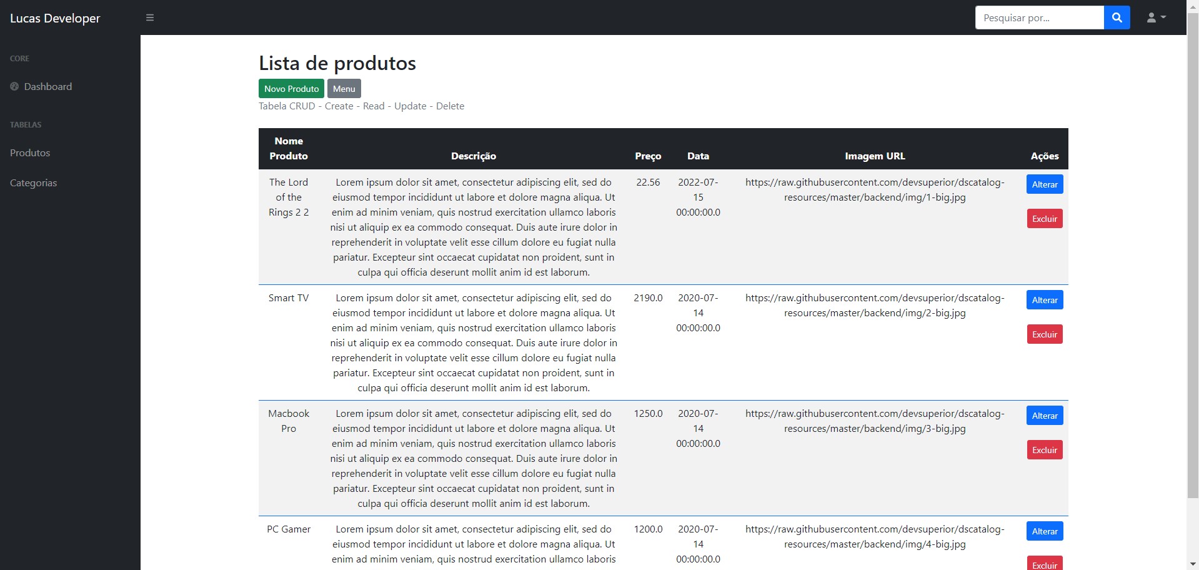Click the user account icon

tap(1152, 17)
